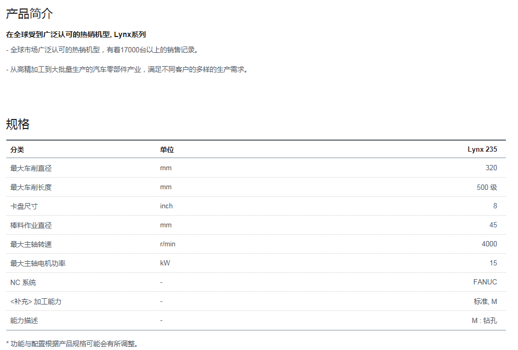Click the mm unit in 最大车削直径 row

166,168
